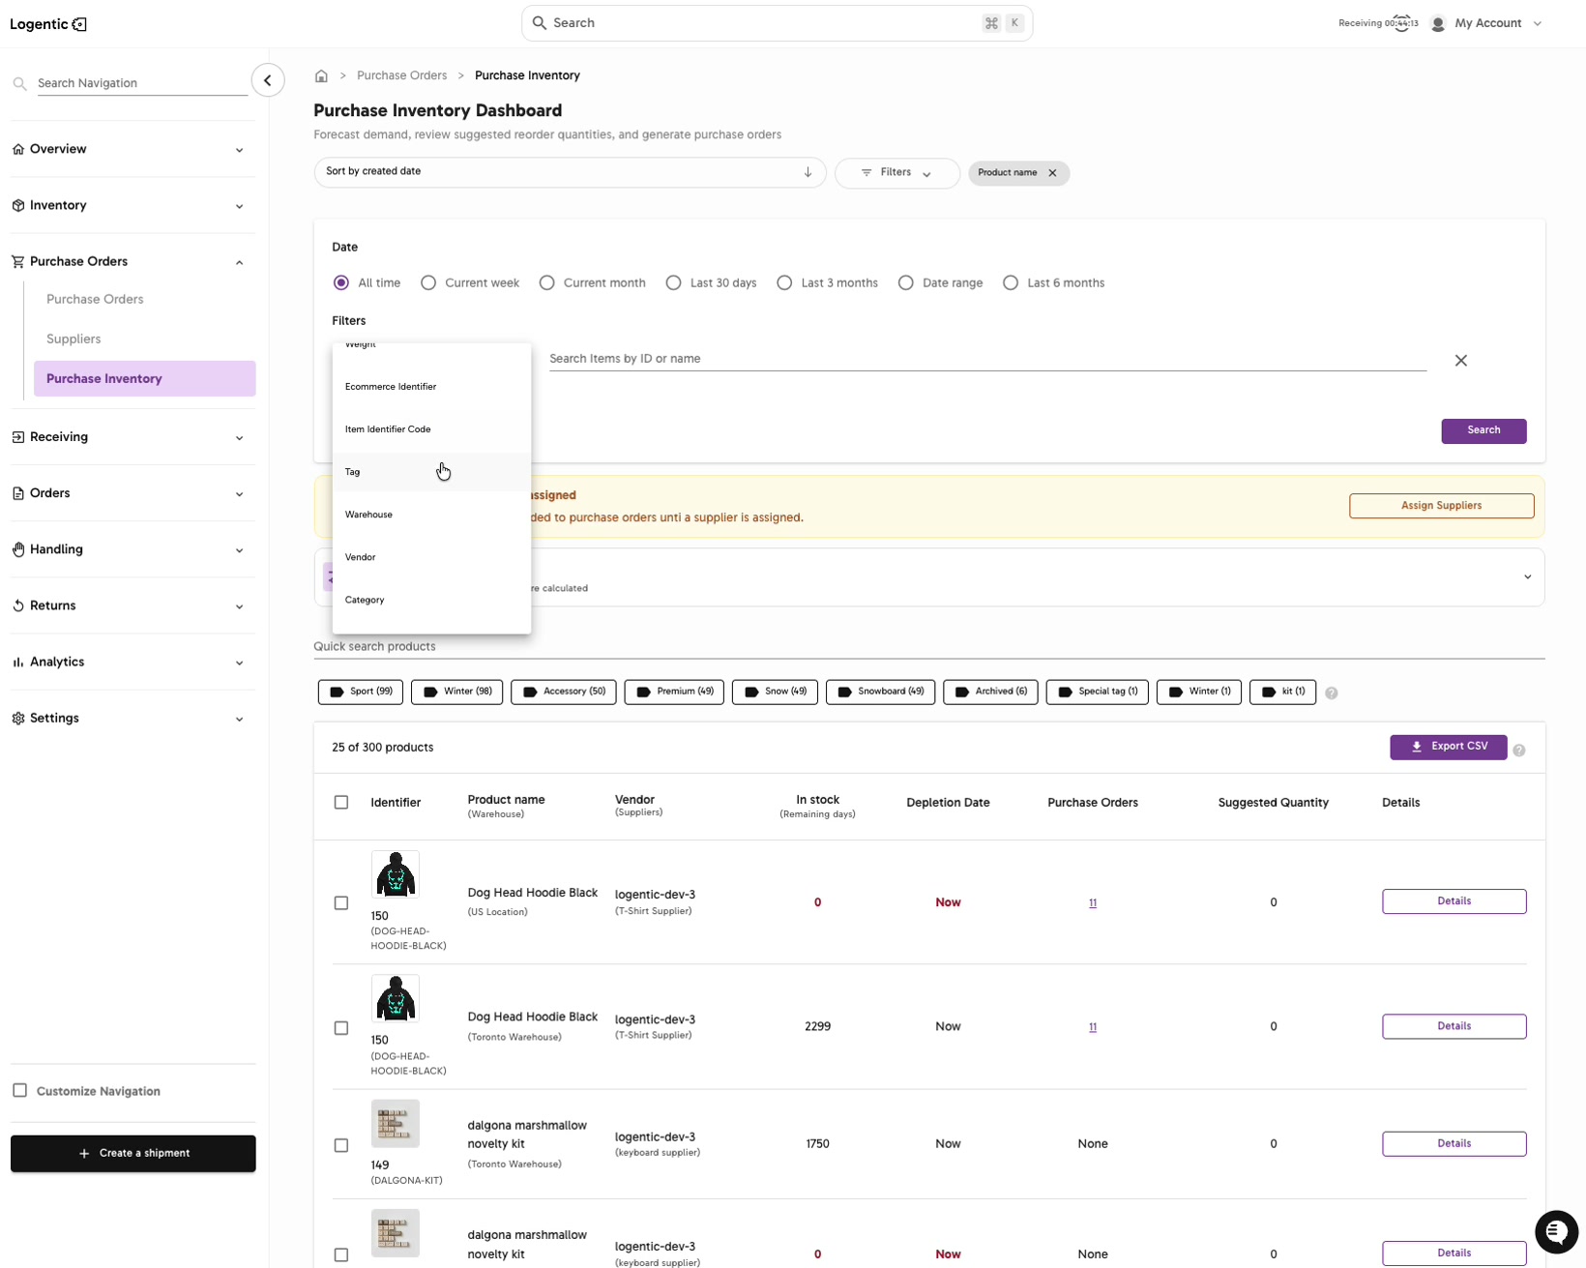This screenshot has width=1586, height=1268.
Task: Click the search magnifier icon in top bar
Action: pos(540,23)
